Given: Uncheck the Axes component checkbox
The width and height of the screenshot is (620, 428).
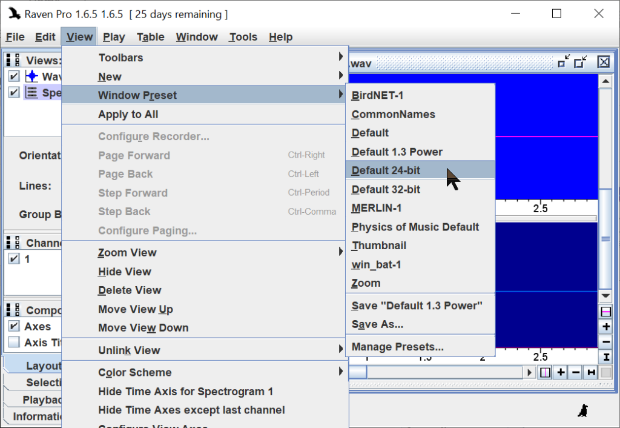Looking at the screenshot, I should pyautogui.click(x=14, y=326).
